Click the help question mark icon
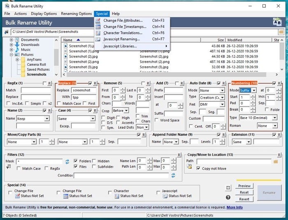The height and width of the screenshot is (220, 288). pyautogui.click(x=228, y=197)
